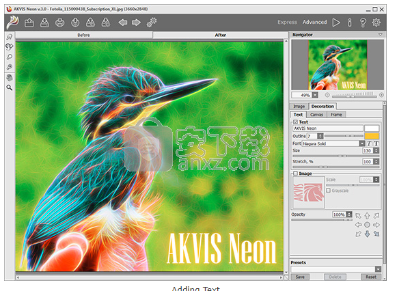Screen dimensions: 397x291
Task: Pick the orange outline color swatch
Action: pos(372,136)
